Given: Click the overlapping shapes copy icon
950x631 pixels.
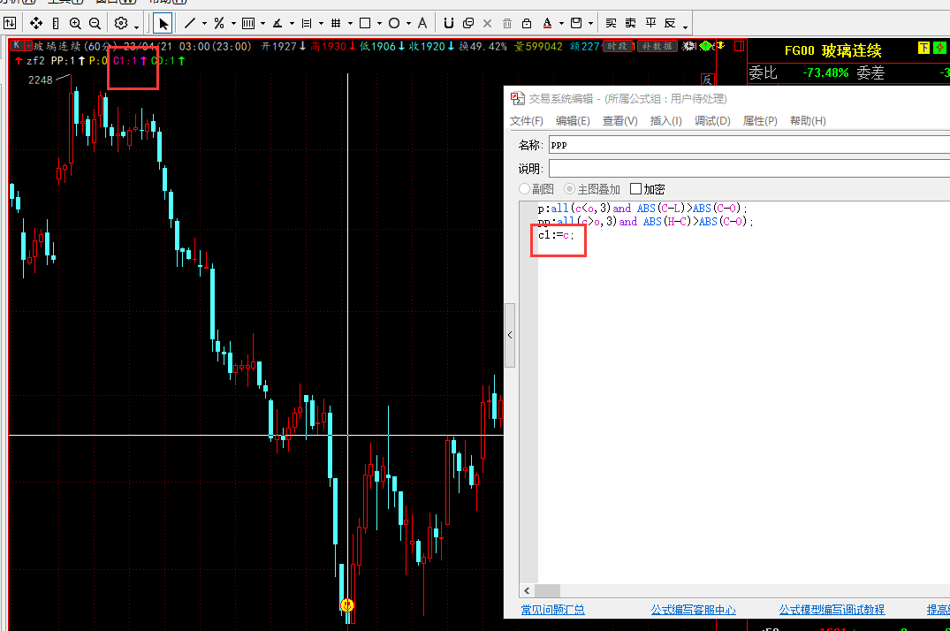Looking at the screenshot, I should tap(467, 23).
